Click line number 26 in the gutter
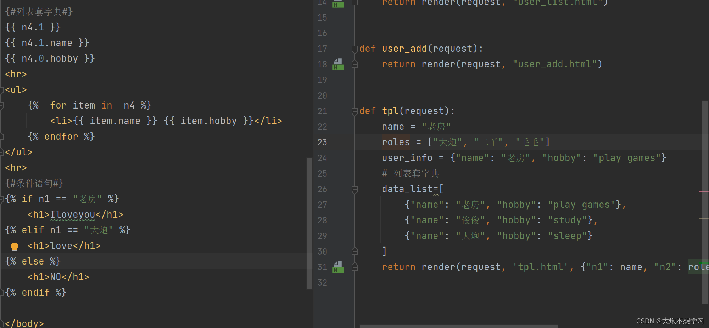Screen dimensions: 709x328 (x=322, y=189)
